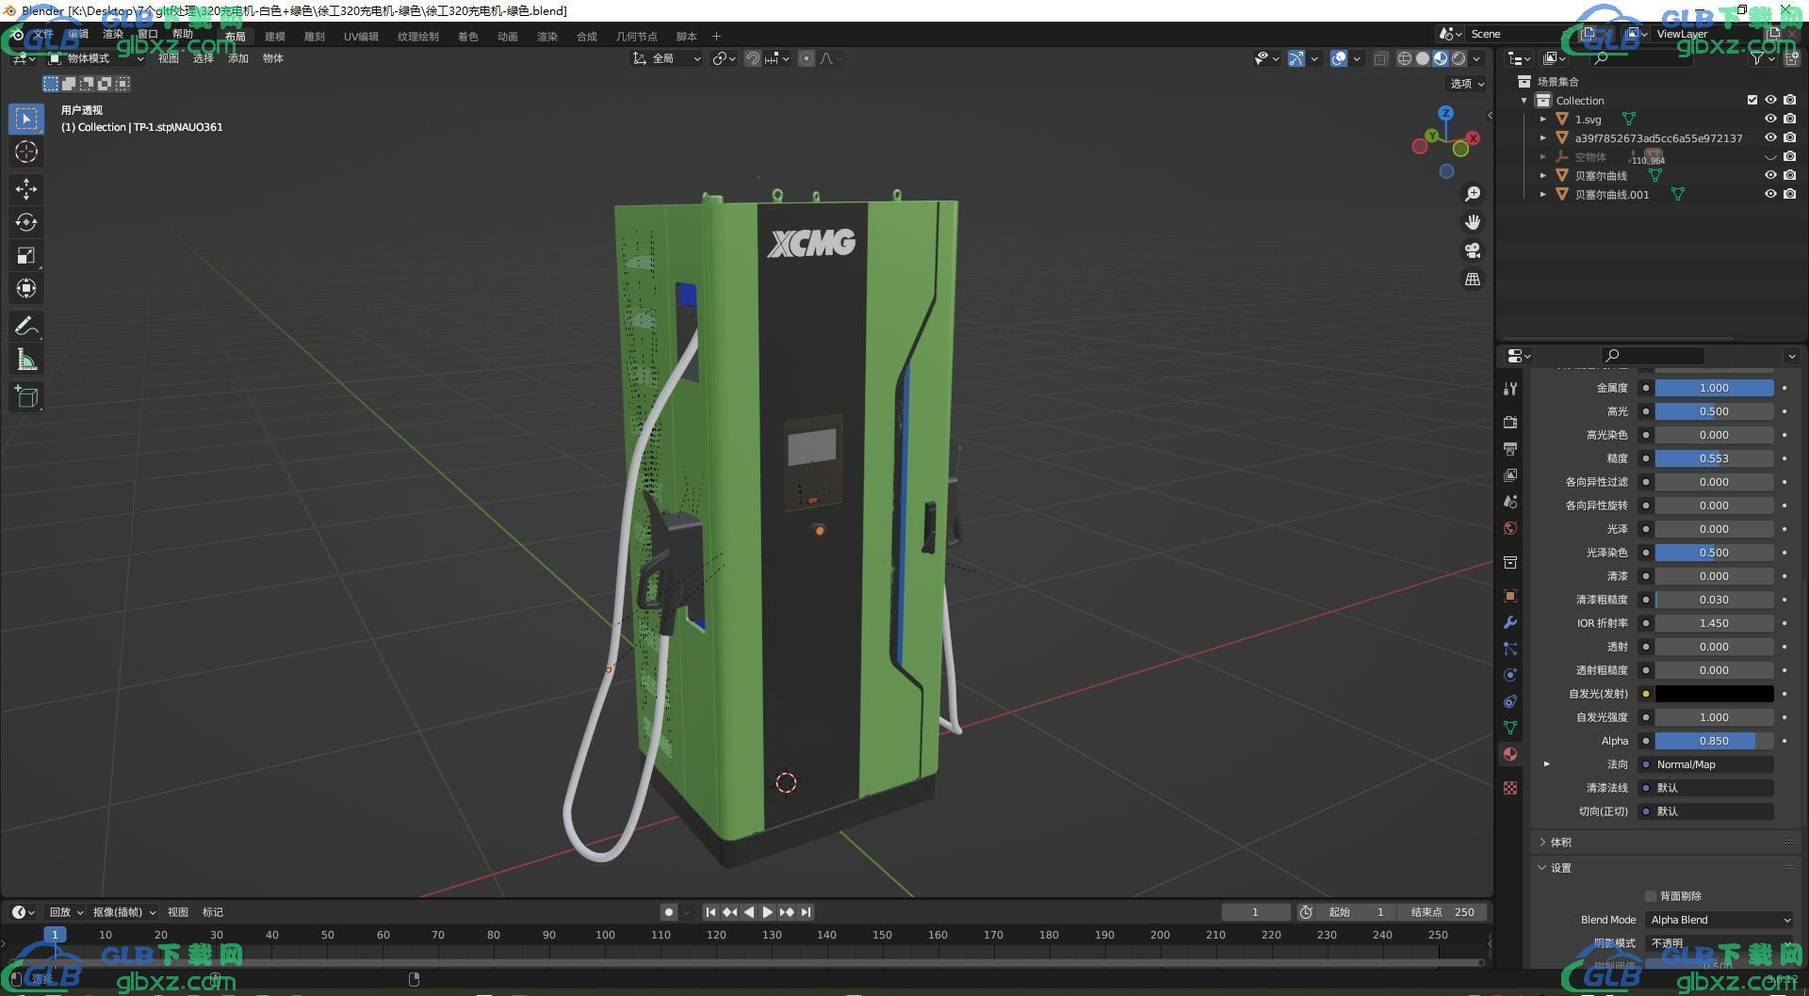Switch to the 几何节点 workspace tab

(x=637, y=37)
